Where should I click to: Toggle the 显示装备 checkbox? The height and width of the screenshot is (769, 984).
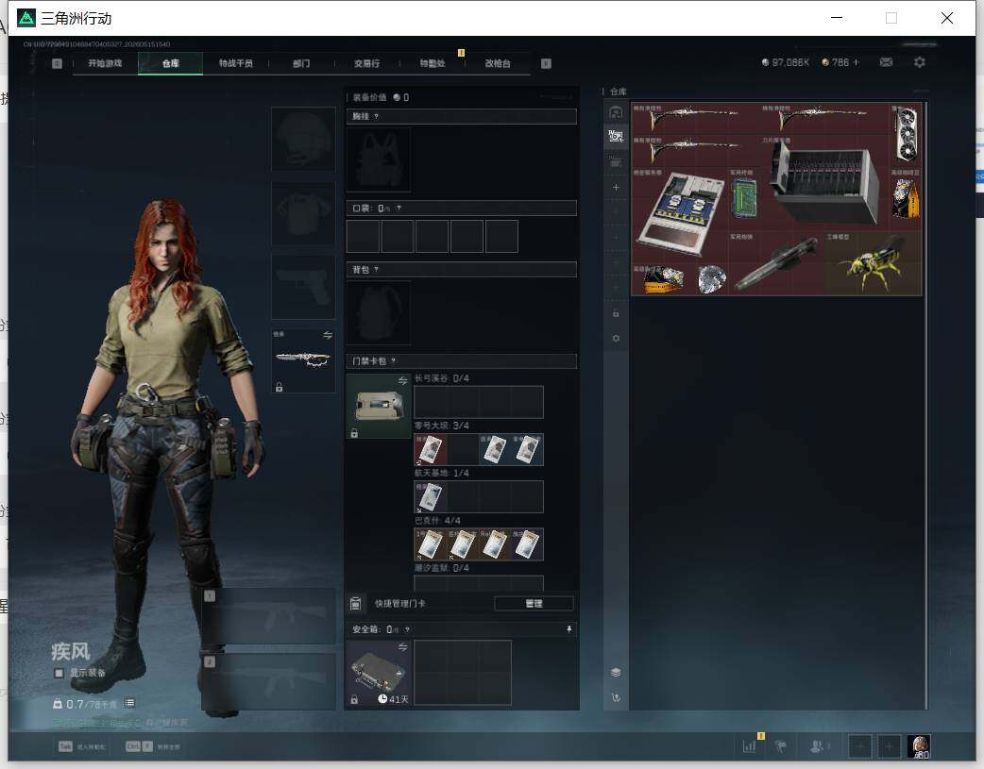coord(59,673)
